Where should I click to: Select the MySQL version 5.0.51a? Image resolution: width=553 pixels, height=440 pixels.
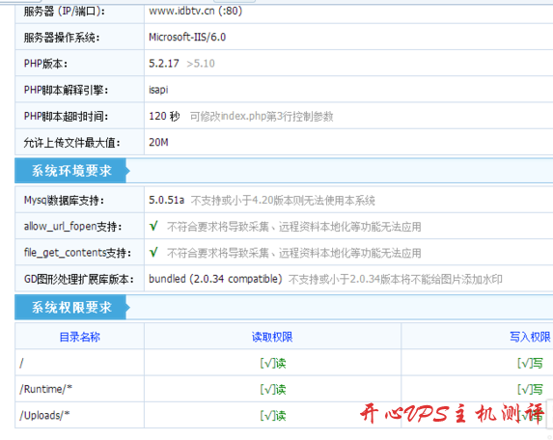click(x=166, y=201)
